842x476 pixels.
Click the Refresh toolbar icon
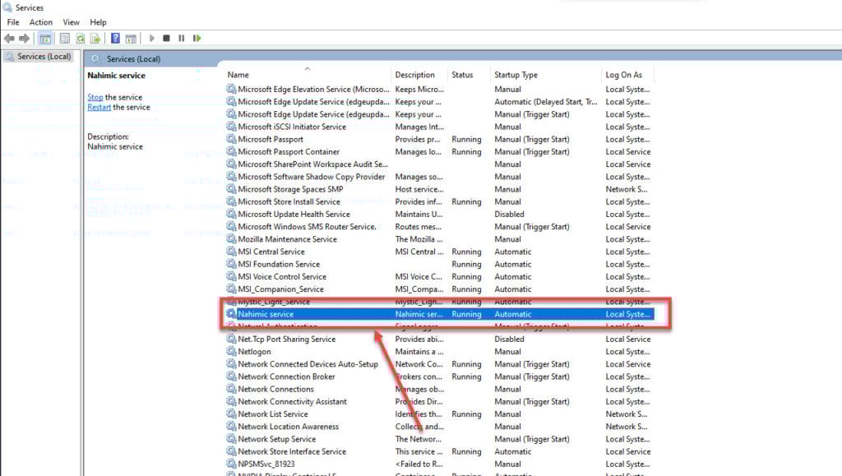pyautogui.click(x=80, y=38)
